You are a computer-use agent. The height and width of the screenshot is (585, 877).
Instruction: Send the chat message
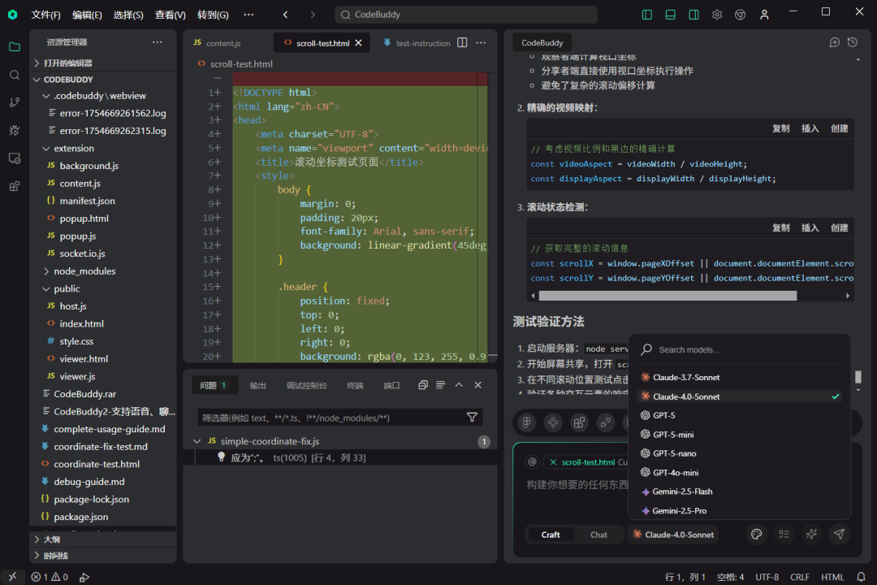[x=839, y=534]
